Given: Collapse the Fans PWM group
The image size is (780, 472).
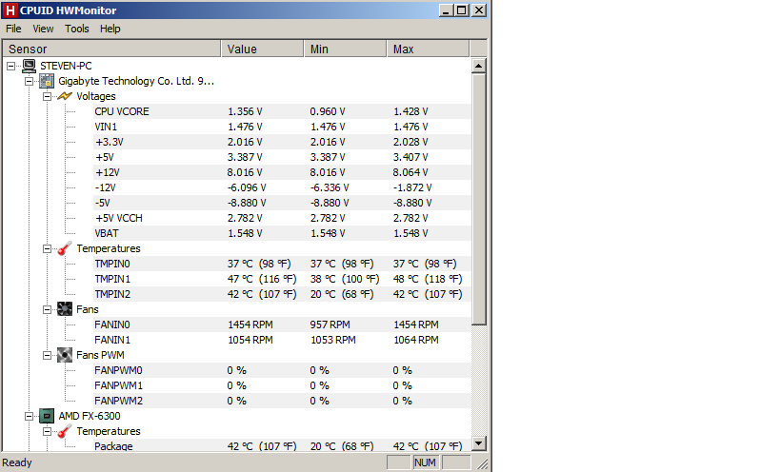Looking at the screenshot, I should (x=47, y=355).
